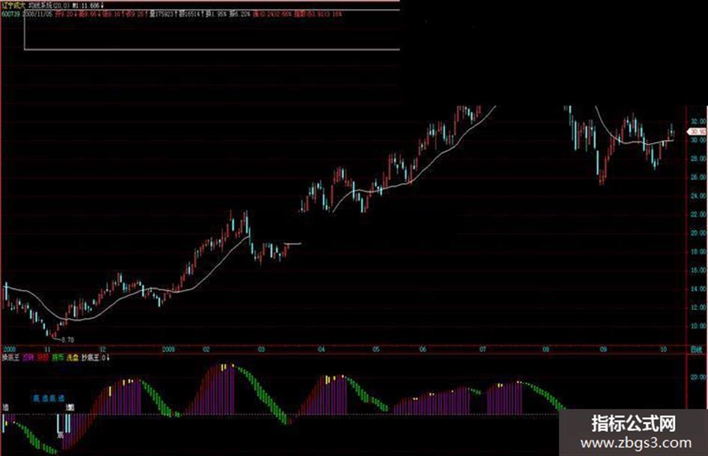
Task: Click the purple legend label in indicator header
Action: click(x=28, y=358)
